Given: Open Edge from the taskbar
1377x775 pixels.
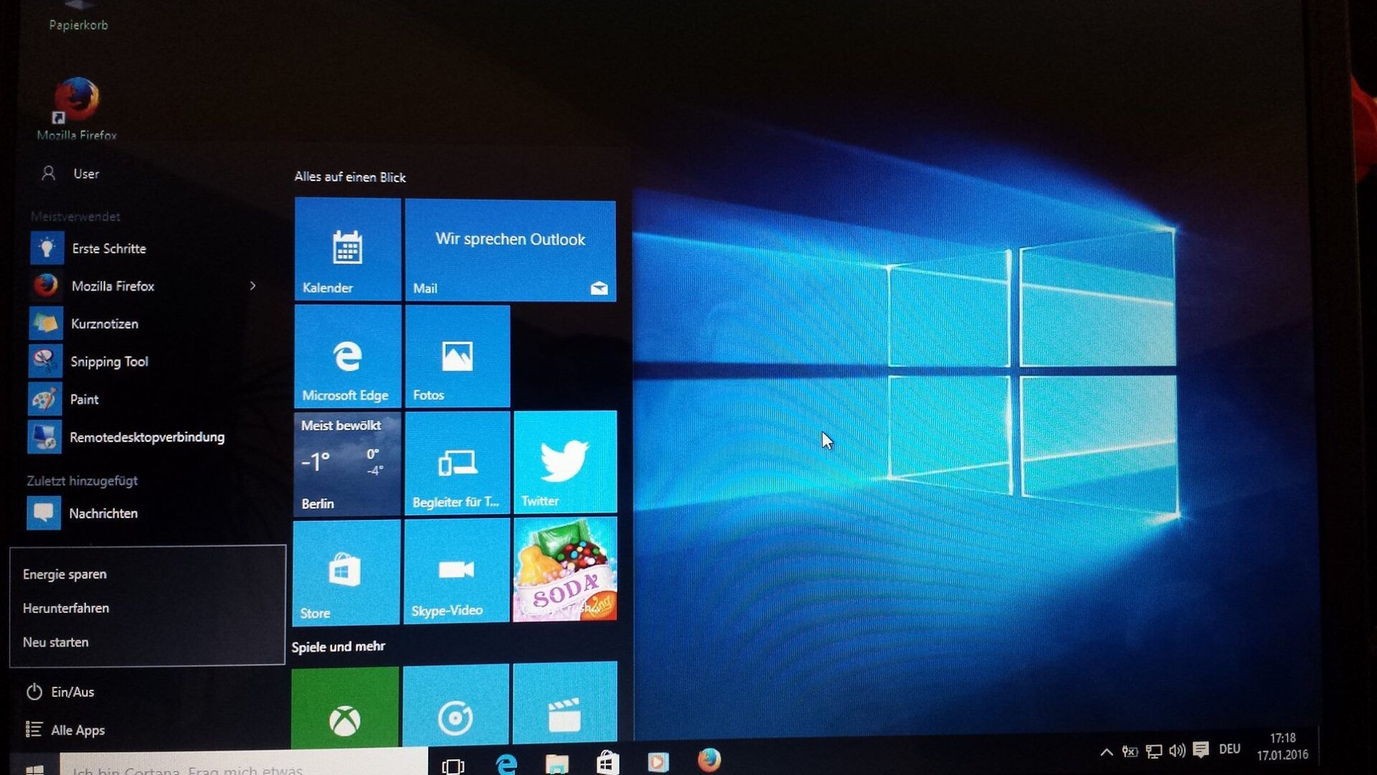Looking at the screenshot, I should pyautogui.click(x=506, y=764).
